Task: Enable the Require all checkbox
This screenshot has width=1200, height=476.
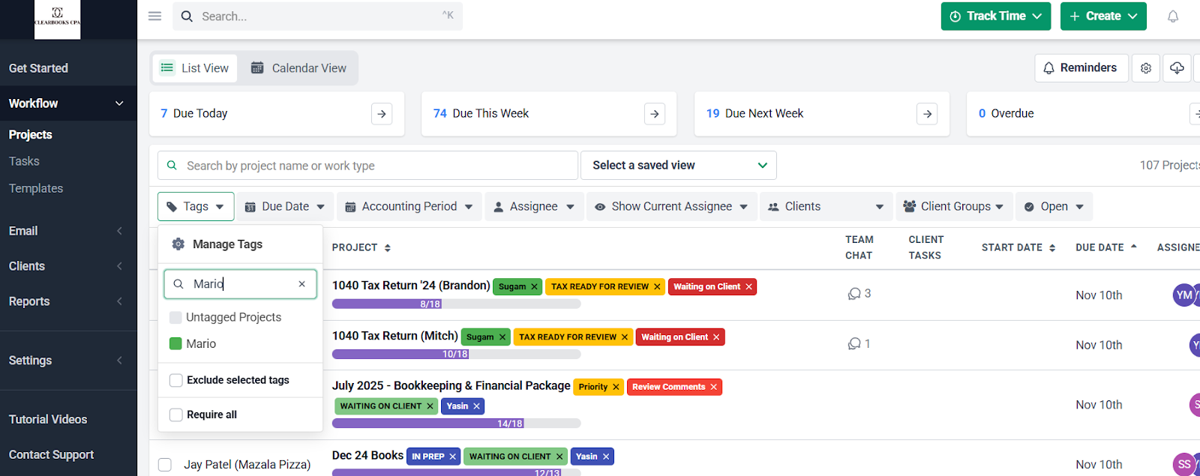Action: [176, 415]
